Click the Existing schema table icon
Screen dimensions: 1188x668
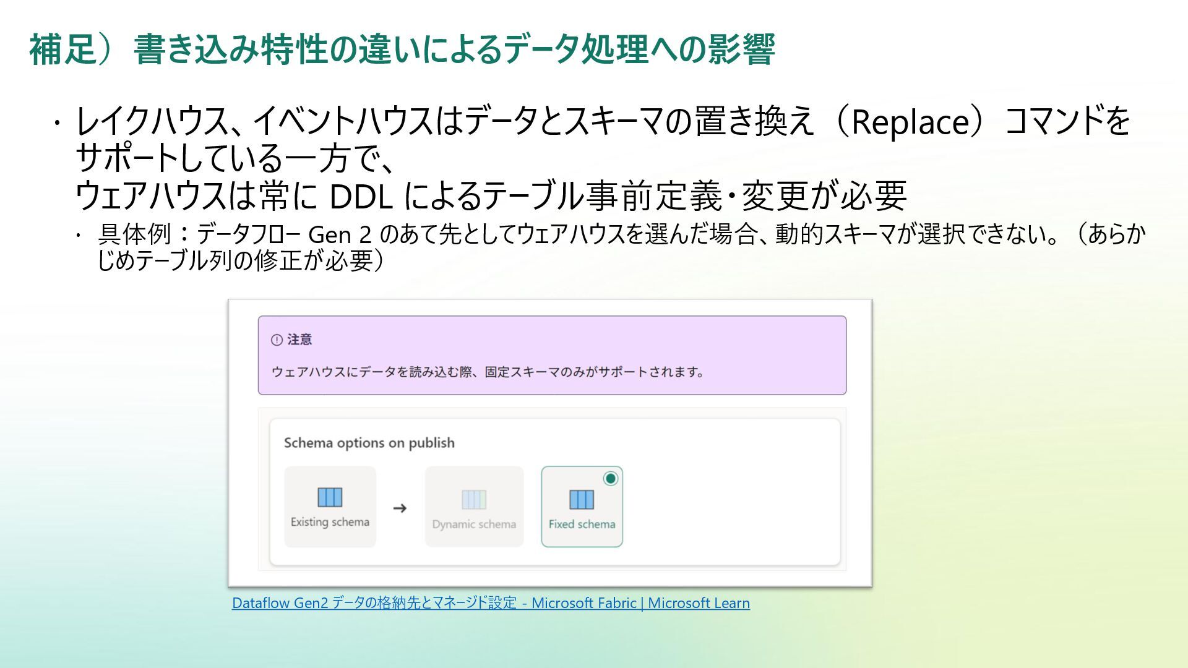point(330,497)
